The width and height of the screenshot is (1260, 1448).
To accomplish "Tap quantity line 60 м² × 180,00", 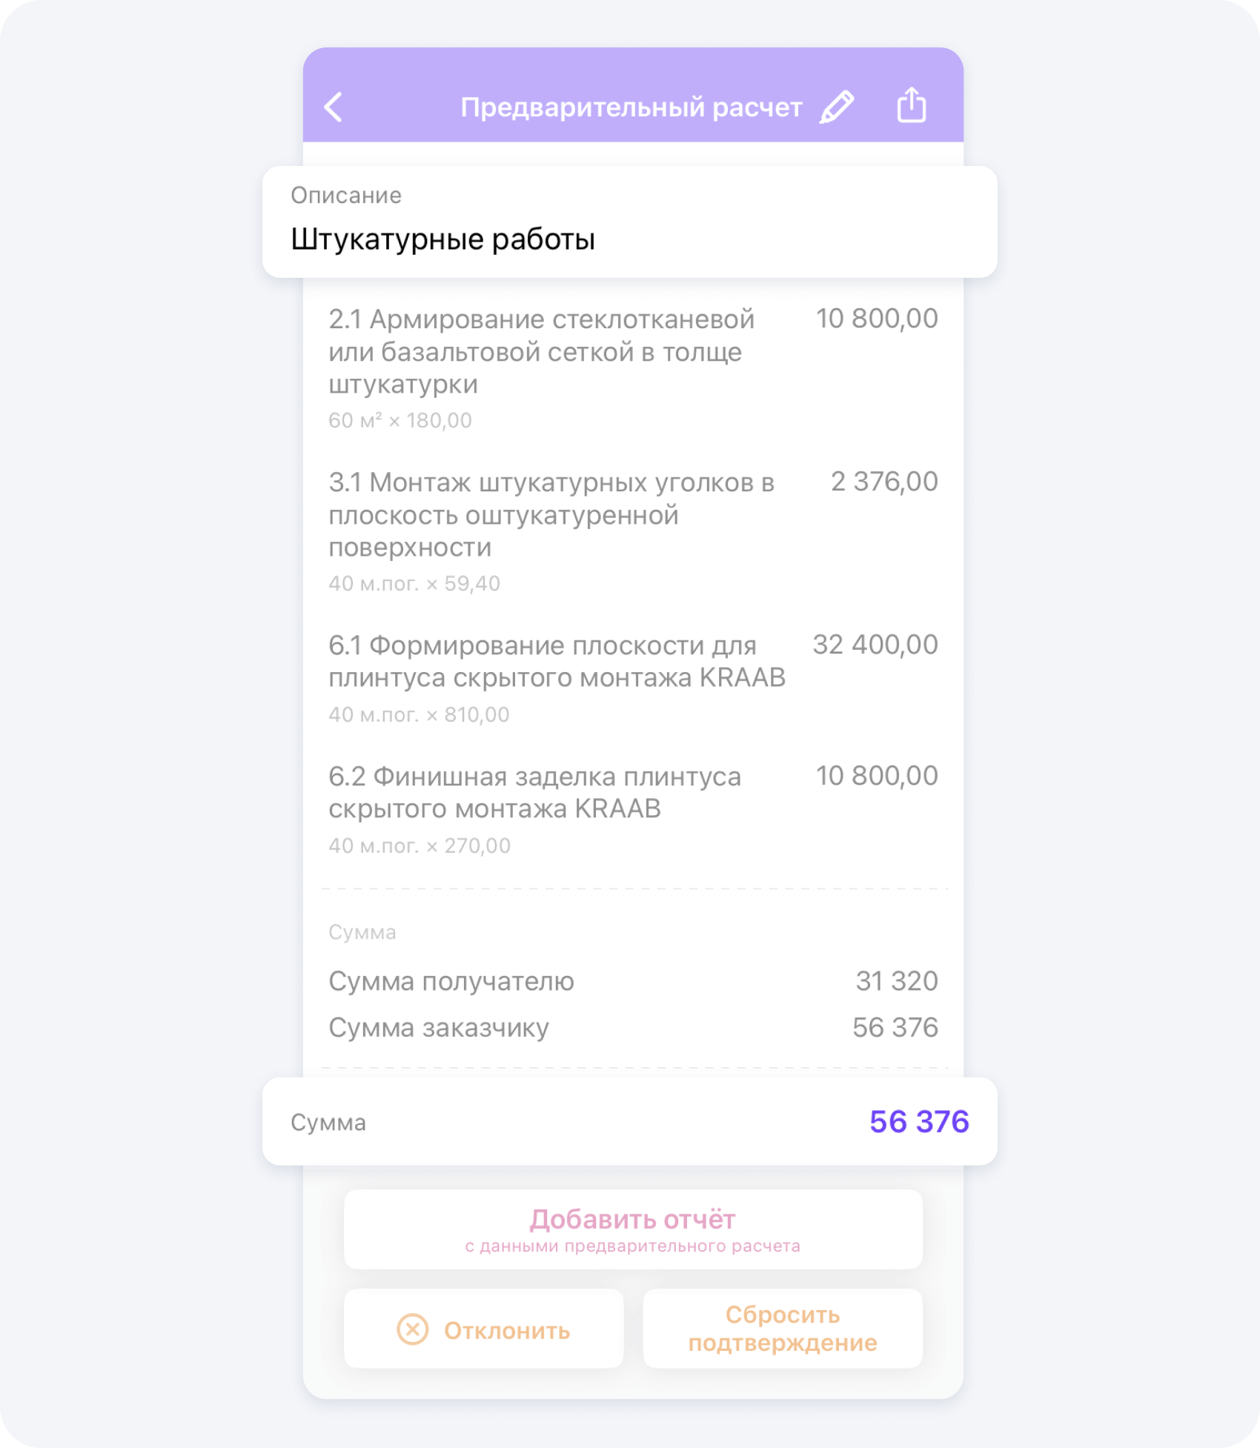I will [x=400, y=421].
